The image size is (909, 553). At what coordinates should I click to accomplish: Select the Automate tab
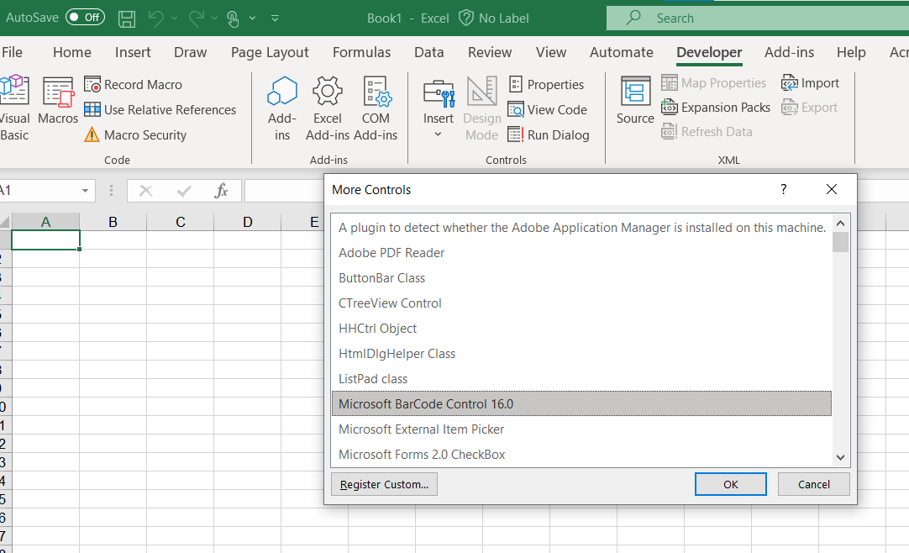pyautogui.click(x=622, y=52)
